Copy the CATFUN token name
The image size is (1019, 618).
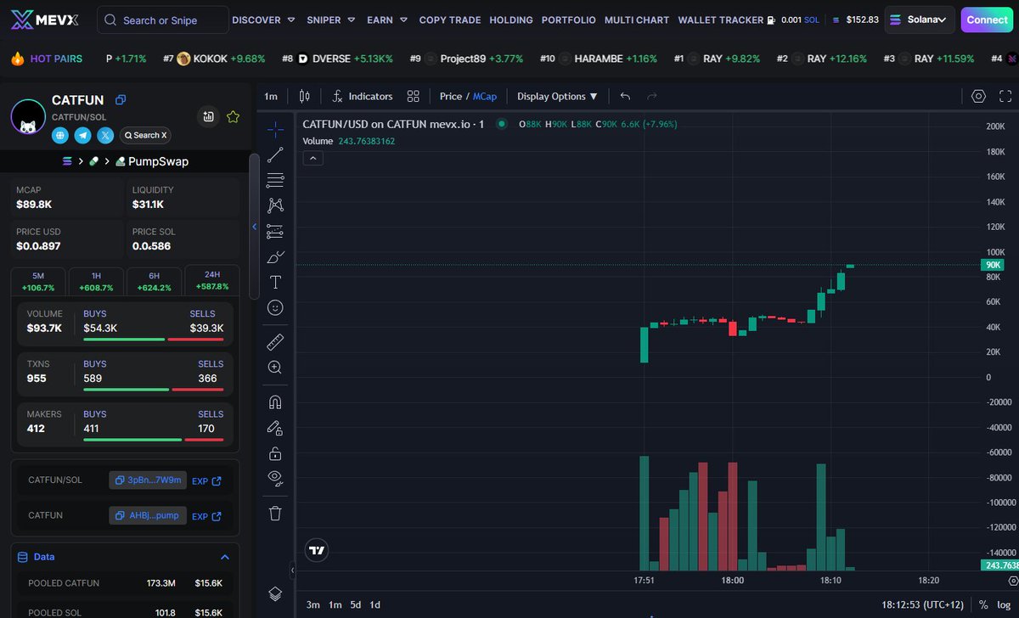[x=121, y=100]
